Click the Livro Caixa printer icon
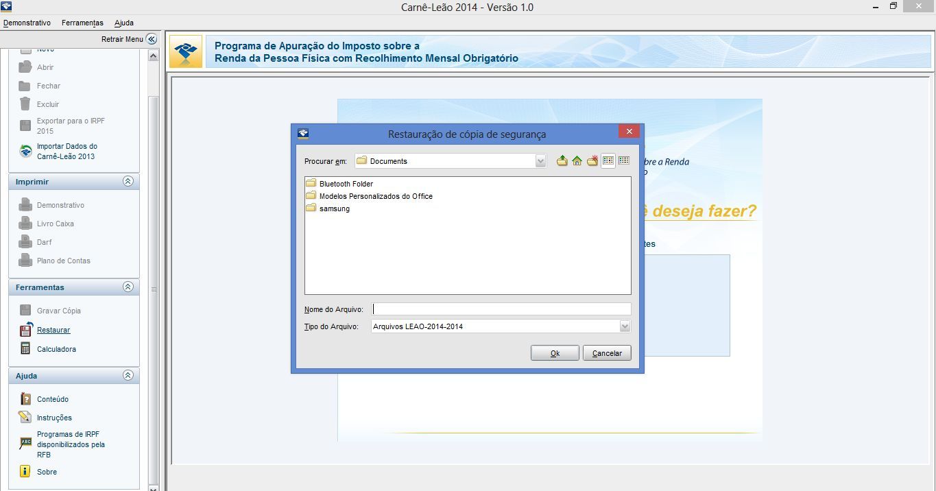 (25, 224)
